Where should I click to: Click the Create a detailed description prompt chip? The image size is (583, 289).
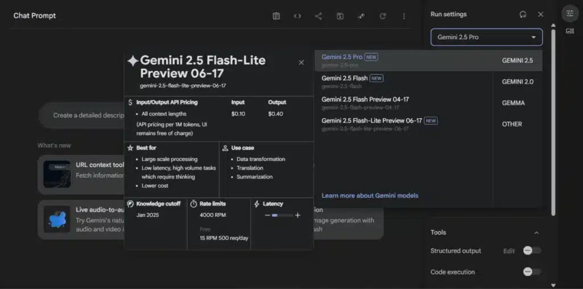81,115
